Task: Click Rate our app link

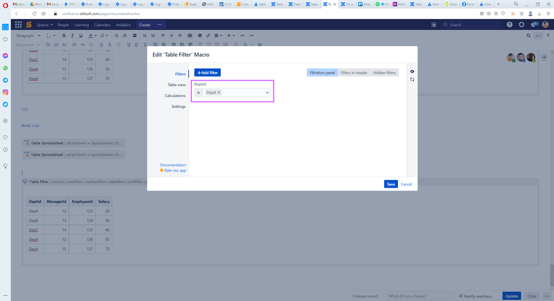Action: (x=175, y=170)
